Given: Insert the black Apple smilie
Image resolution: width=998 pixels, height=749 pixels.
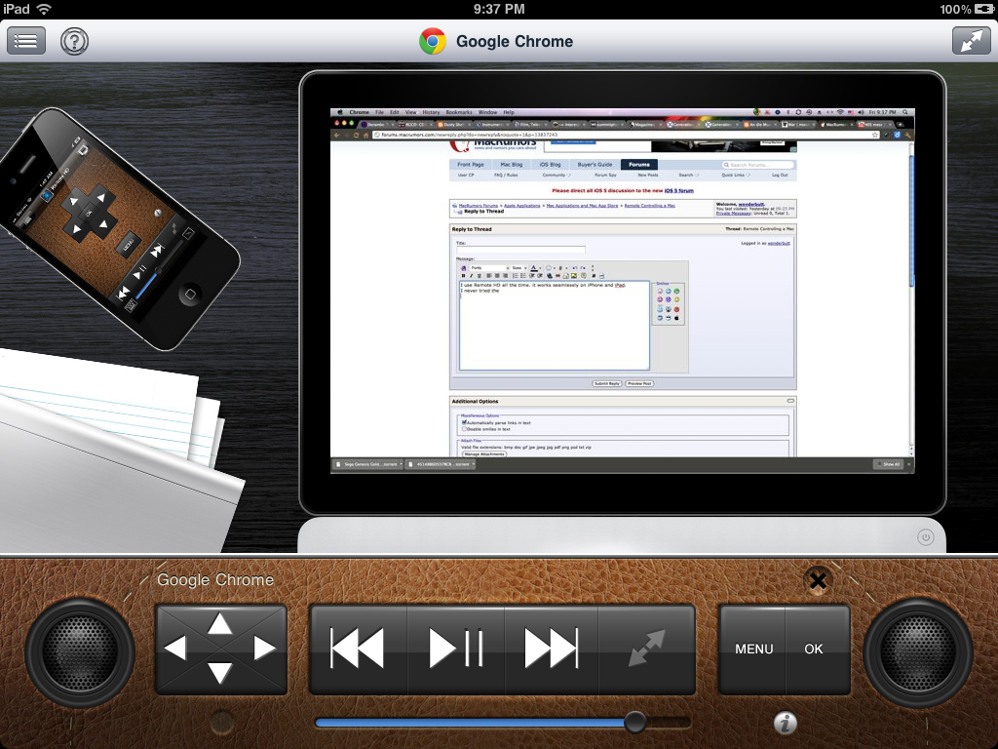Looking at the screenshot, I should pos(676,317).
